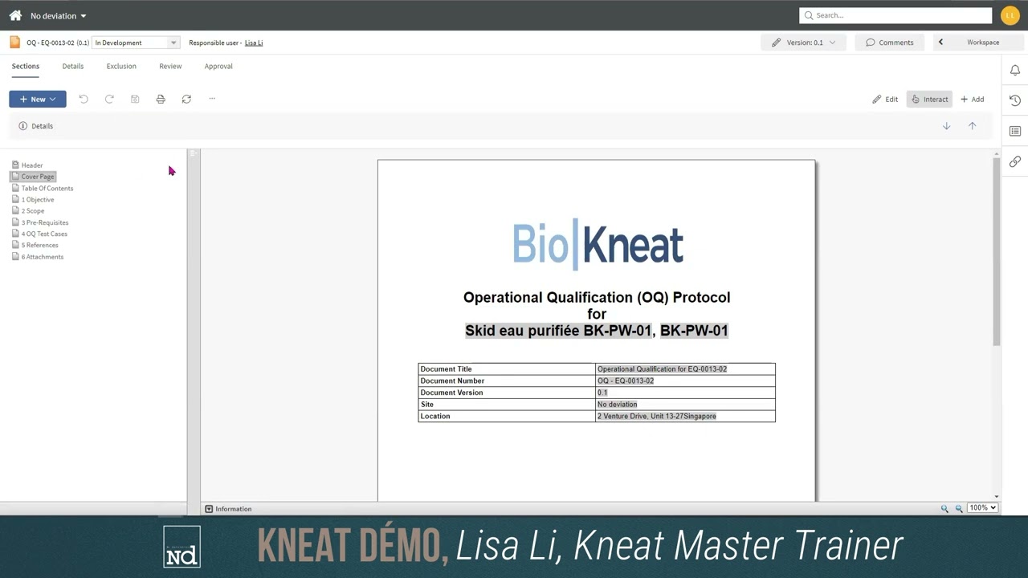Open the New button dropdown
Image resolution: width=1028 pixels, height=578 pixels.
coord(38,99)
